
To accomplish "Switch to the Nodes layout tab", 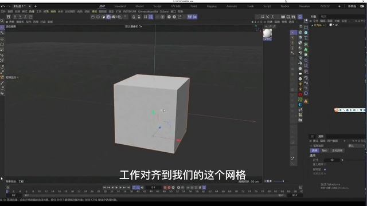I will point(285,6).
